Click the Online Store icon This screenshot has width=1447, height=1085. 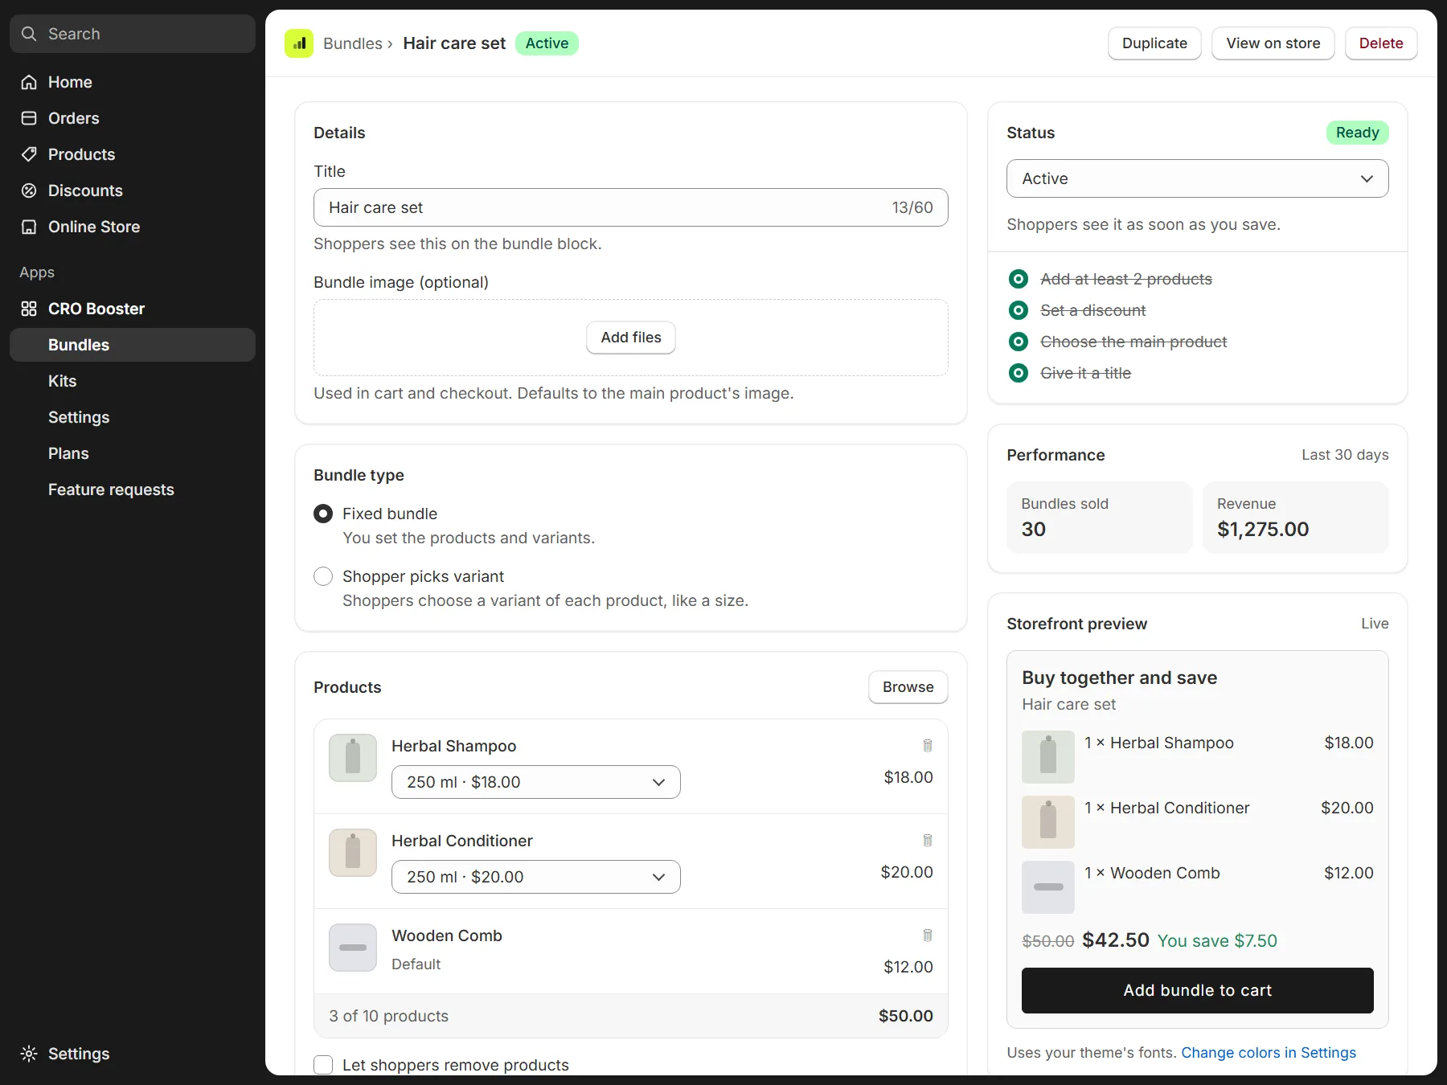pyautogui.click(x=29, y=227)
